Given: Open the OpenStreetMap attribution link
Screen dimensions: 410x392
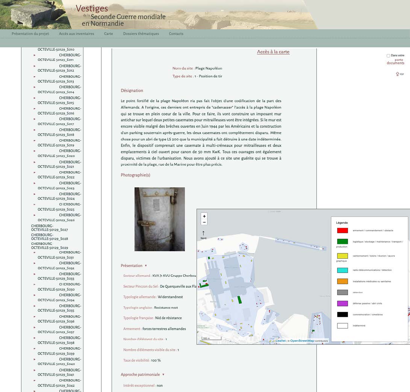Looking at the screenshot, I should coord(302,341).
